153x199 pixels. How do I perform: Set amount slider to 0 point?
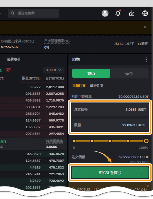[x=74, y=141]
